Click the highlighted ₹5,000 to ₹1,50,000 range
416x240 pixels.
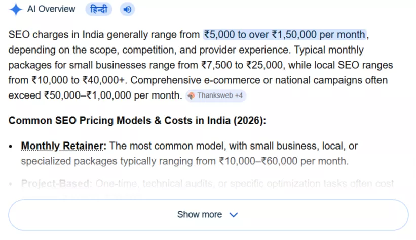pyautogui.click(x=284, y=35)
